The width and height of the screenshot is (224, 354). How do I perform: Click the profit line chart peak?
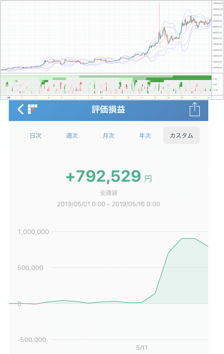(x=182, y=238)
